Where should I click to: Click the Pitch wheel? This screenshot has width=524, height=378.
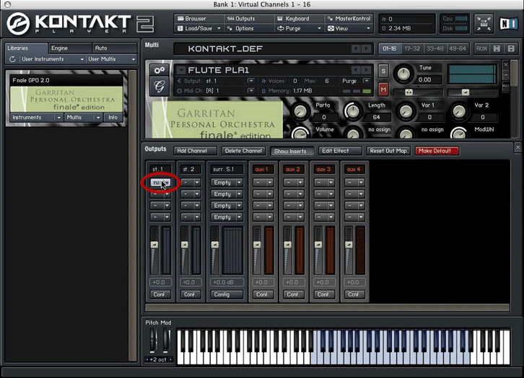click(153, 340)
